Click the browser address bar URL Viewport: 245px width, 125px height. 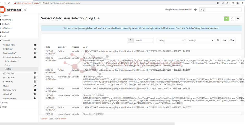point(57,3)
